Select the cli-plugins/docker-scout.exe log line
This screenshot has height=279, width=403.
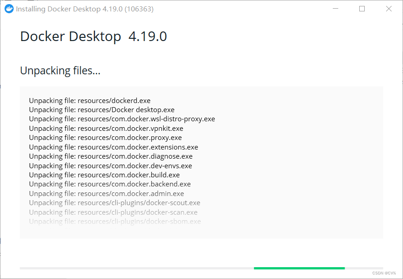[x=114, y=203]
